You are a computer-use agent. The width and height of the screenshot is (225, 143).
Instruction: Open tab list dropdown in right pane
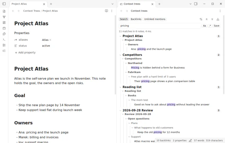pyautogui.click(x=191, y=4)
